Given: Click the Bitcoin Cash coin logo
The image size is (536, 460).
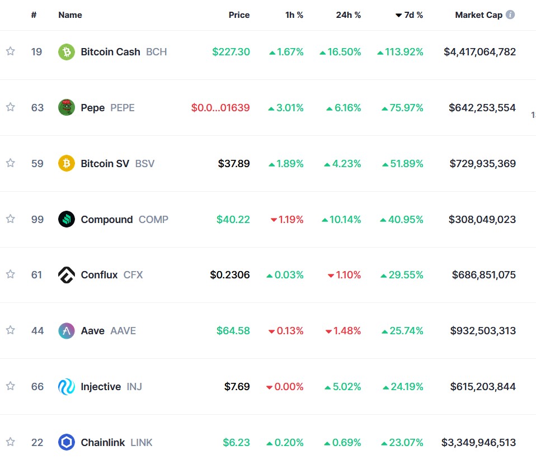Looking at the screenshot, I should pyautogui.click(x=67, y=51).
